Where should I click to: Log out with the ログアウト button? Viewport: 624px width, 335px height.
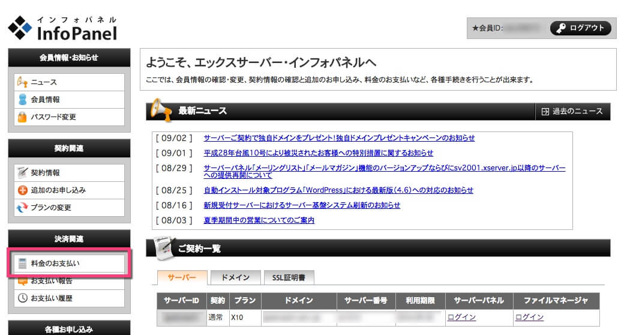(x=581, y=28)
